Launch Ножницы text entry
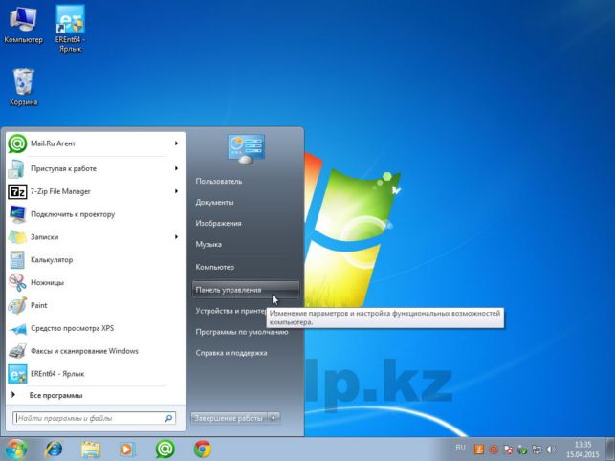Image resolution: width=615 pixels, height=461 pixels. click(x=47, y=282)
